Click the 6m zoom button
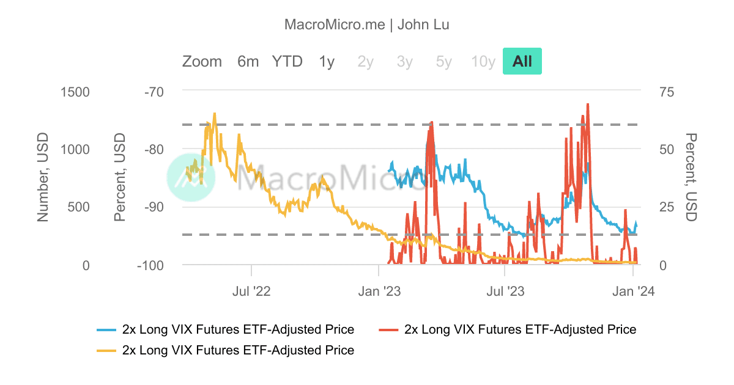Image resolution: width=734 pixels, height=385 pixels. (x=248, y=61)
